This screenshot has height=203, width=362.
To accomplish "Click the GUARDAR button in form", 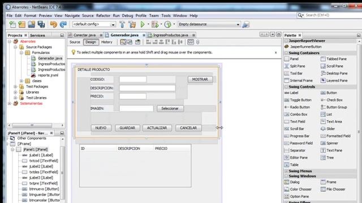I will pyautogui.click(x=127, y=128).
